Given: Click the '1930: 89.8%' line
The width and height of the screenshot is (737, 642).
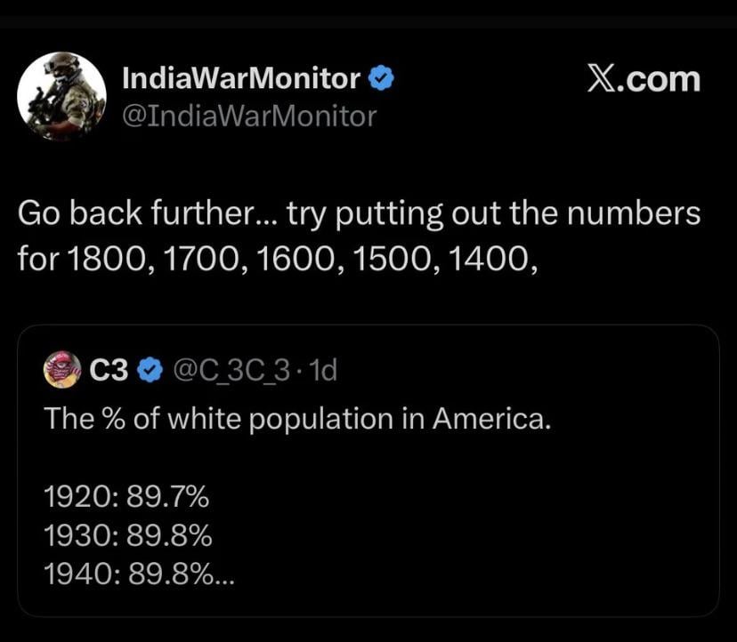Looking at the screenshot, I should point(128,536).
